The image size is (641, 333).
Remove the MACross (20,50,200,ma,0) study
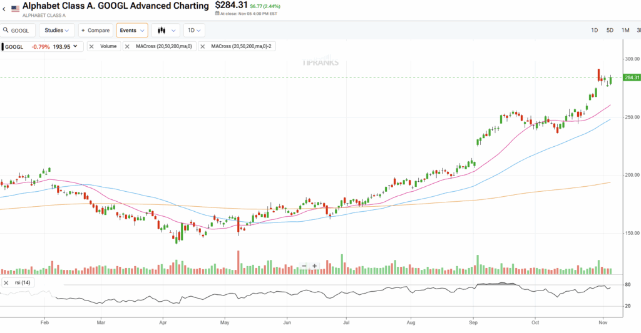coord(127,46)
